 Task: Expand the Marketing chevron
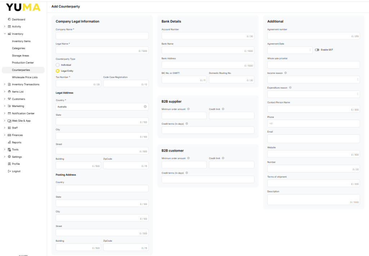[x=4, y=106]
